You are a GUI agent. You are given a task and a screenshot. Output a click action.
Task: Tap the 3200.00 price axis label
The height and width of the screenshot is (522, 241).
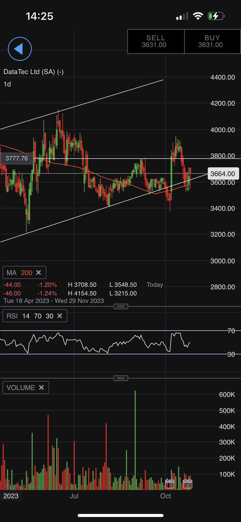click(x=223, y=234)
